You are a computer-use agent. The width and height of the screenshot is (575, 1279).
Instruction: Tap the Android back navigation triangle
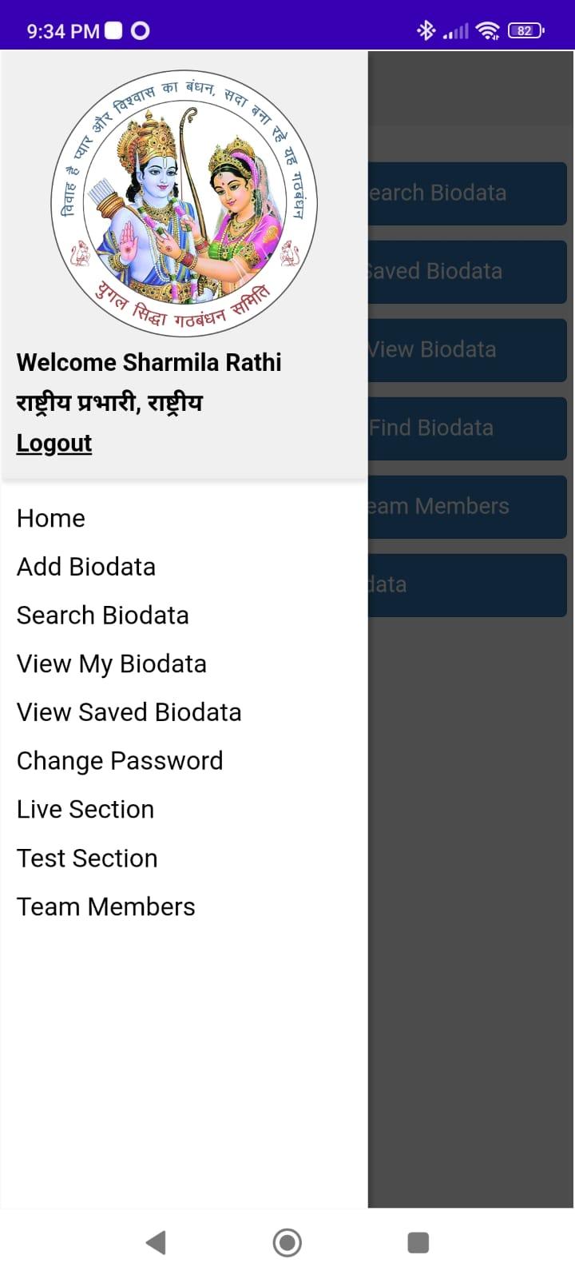(x=156, y=1242)
